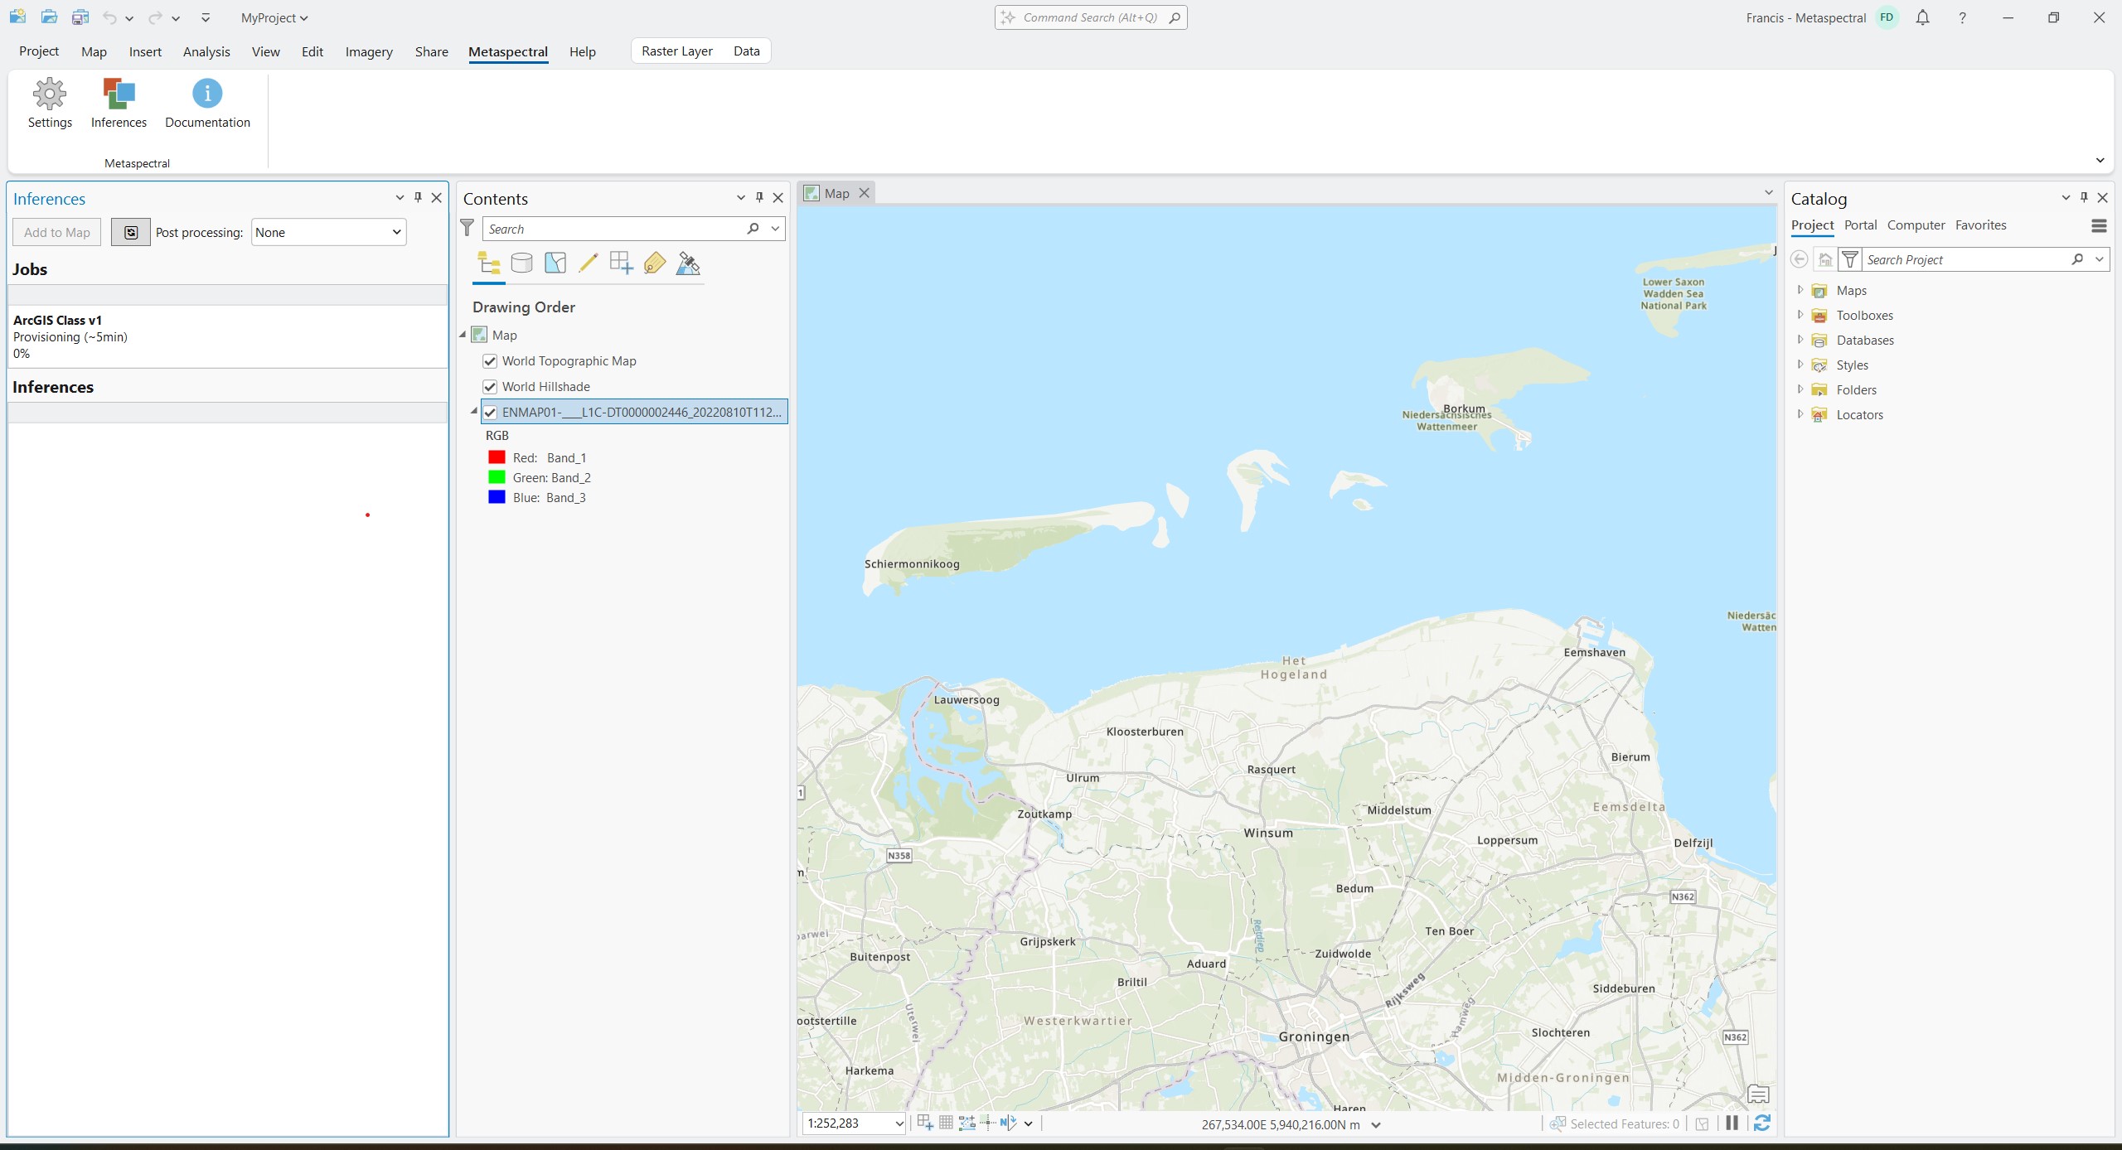This screenshot has width=2122, height=1150.
Task: Open Metaspectral Settings gear icon
Action: point(50,94)
